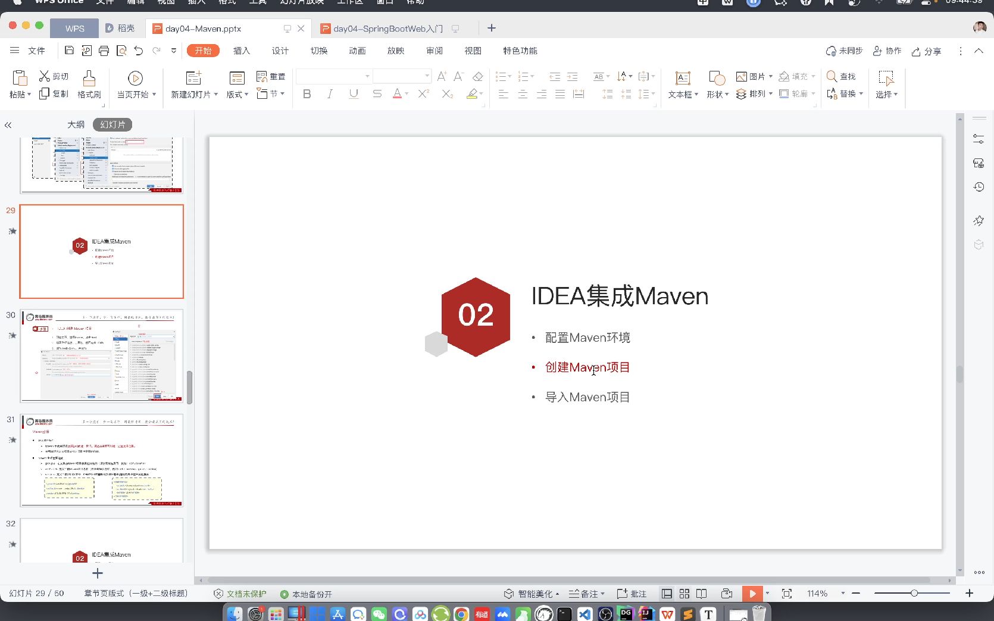Open the 插入 ribbon tab
Viewport: 994px width, 621px height.
[242, 51]
